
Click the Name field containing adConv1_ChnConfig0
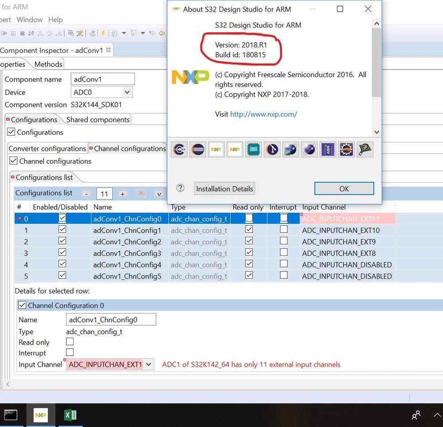point(111,320)
